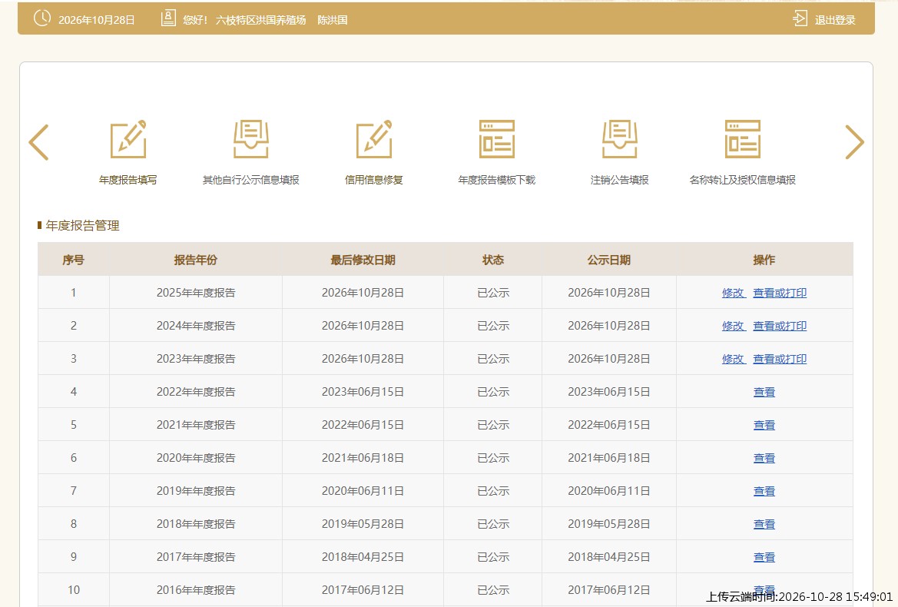Show next menu items with right arrow
Image resolution: width=898 pixels, height=607 pixels.
(x=854, y=142)
